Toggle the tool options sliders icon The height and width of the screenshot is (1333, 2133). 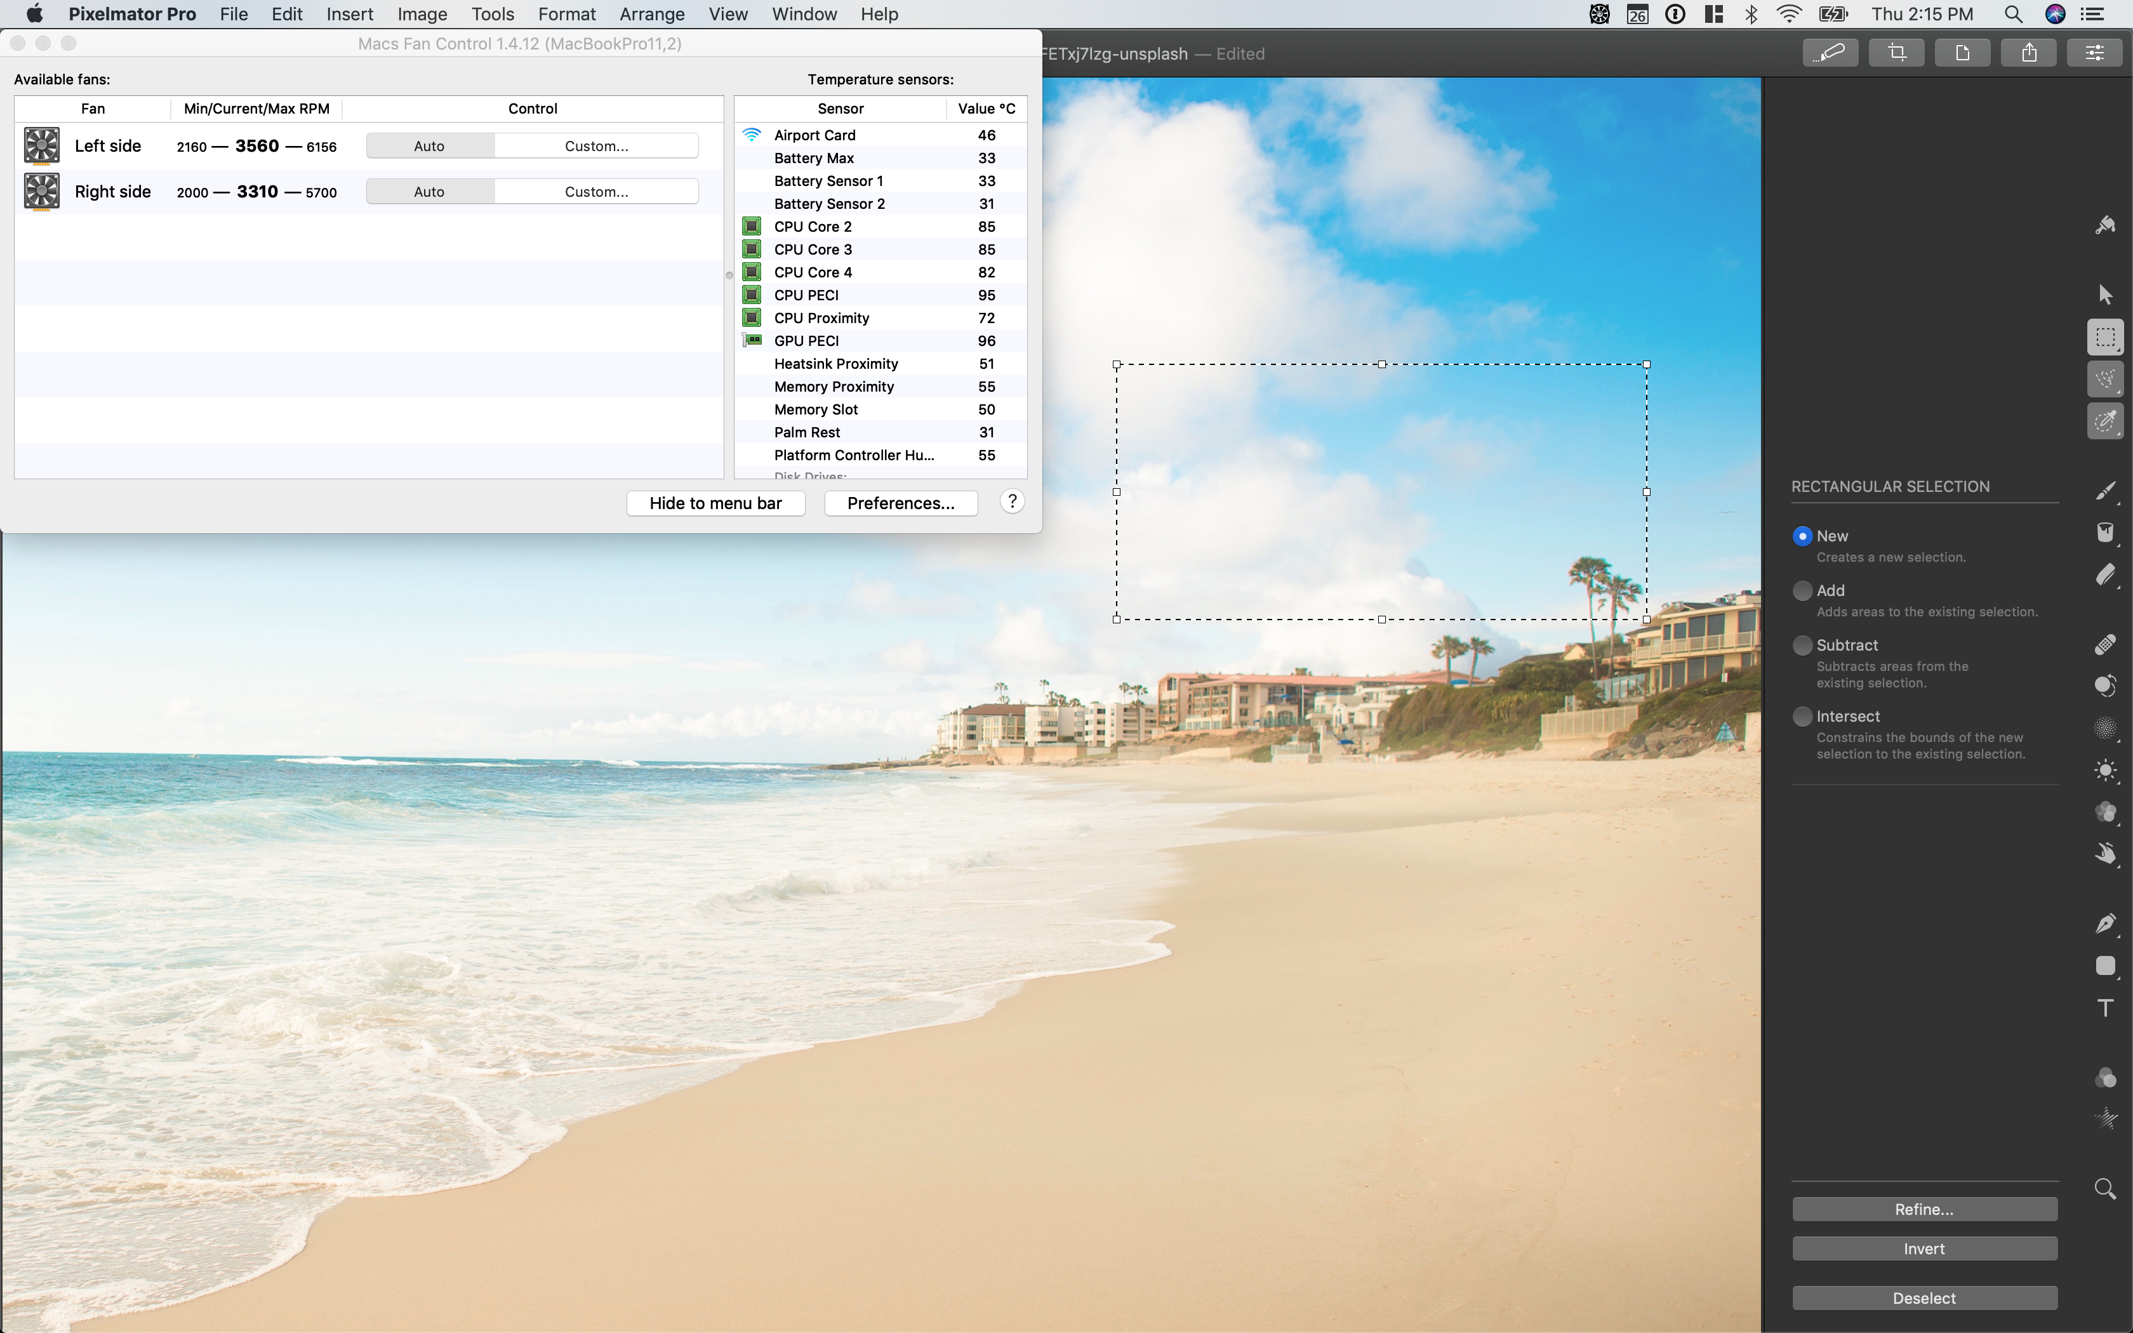point(2095,53)
